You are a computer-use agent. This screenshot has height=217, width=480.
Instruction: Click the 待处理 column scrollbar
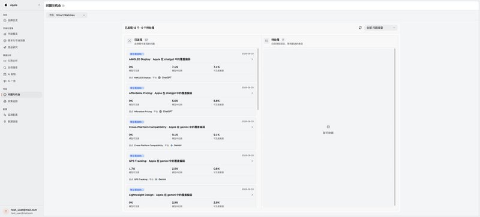pyautogui.click(x=395, y=127)
